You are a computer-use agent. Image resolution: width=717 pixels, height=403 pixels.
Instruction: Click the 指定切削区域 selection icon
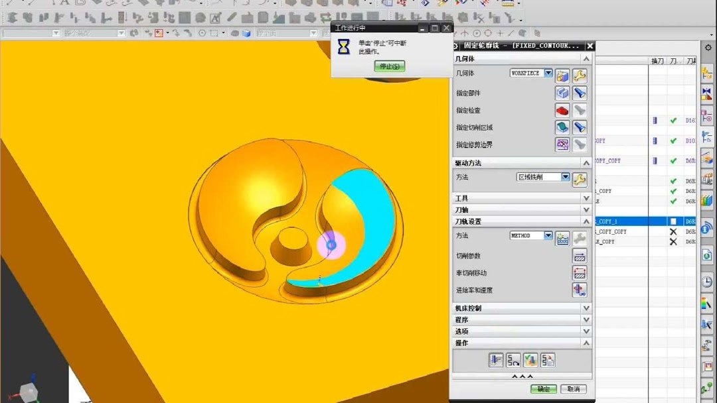pyautogui.click(x=564, y=127)
